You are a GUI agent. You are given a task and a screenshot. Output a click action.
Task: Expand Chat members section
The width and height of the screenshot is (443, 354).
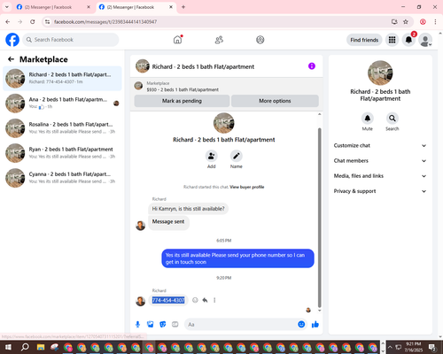380,161
